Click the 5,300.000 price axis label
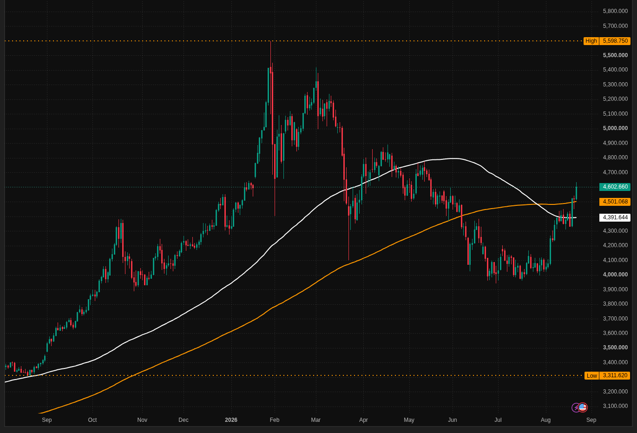Screen dimensions: 637x433 pyautogui.click(x=615, y=85)
